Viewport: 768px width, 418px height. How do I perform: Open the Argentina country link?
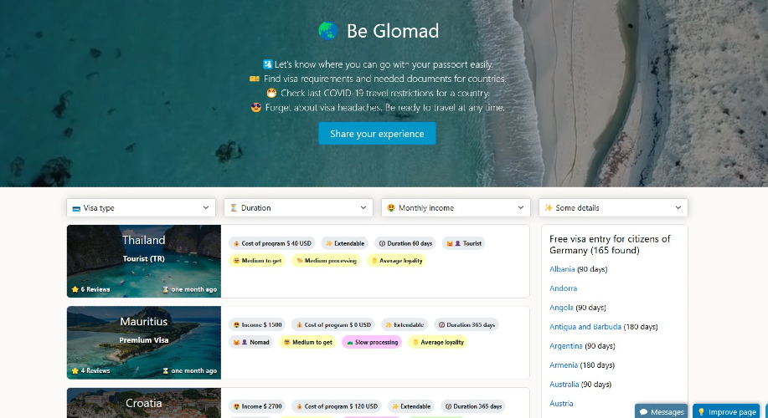click(565, 345)
